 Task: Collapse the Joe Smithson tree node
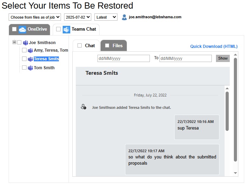tap(14, 42)
